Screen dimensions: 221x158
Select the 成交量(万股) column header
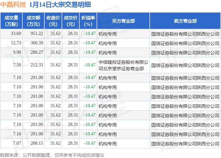click(11, 21)
